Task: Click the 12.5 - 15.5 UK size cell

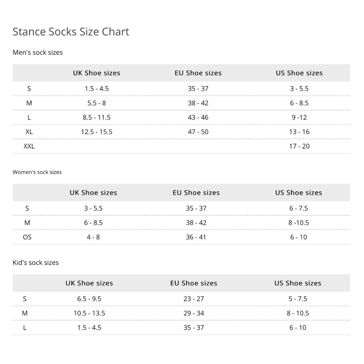Action: coord(96,132)
